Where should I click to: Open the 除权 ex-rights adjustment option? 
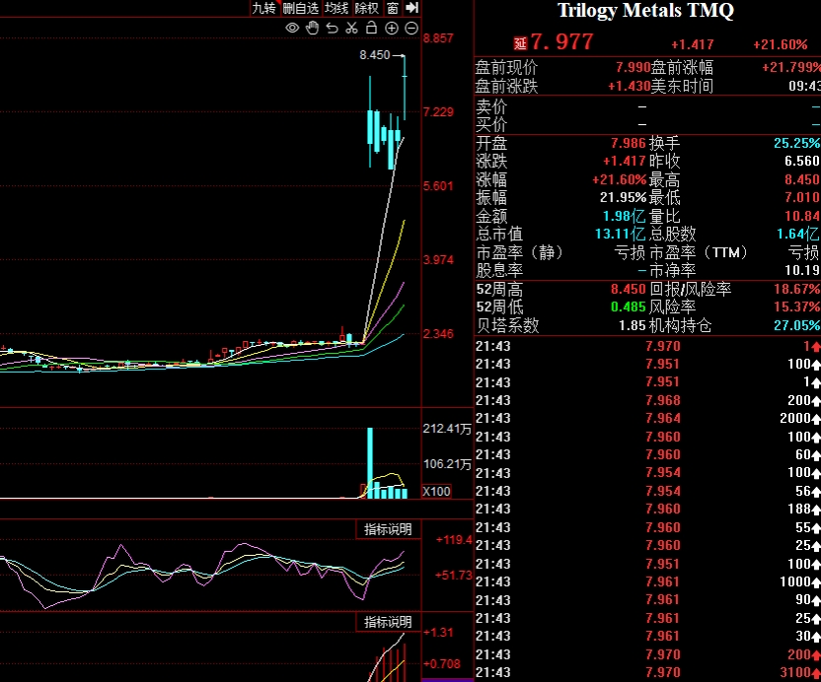click(x=366, y=8)
